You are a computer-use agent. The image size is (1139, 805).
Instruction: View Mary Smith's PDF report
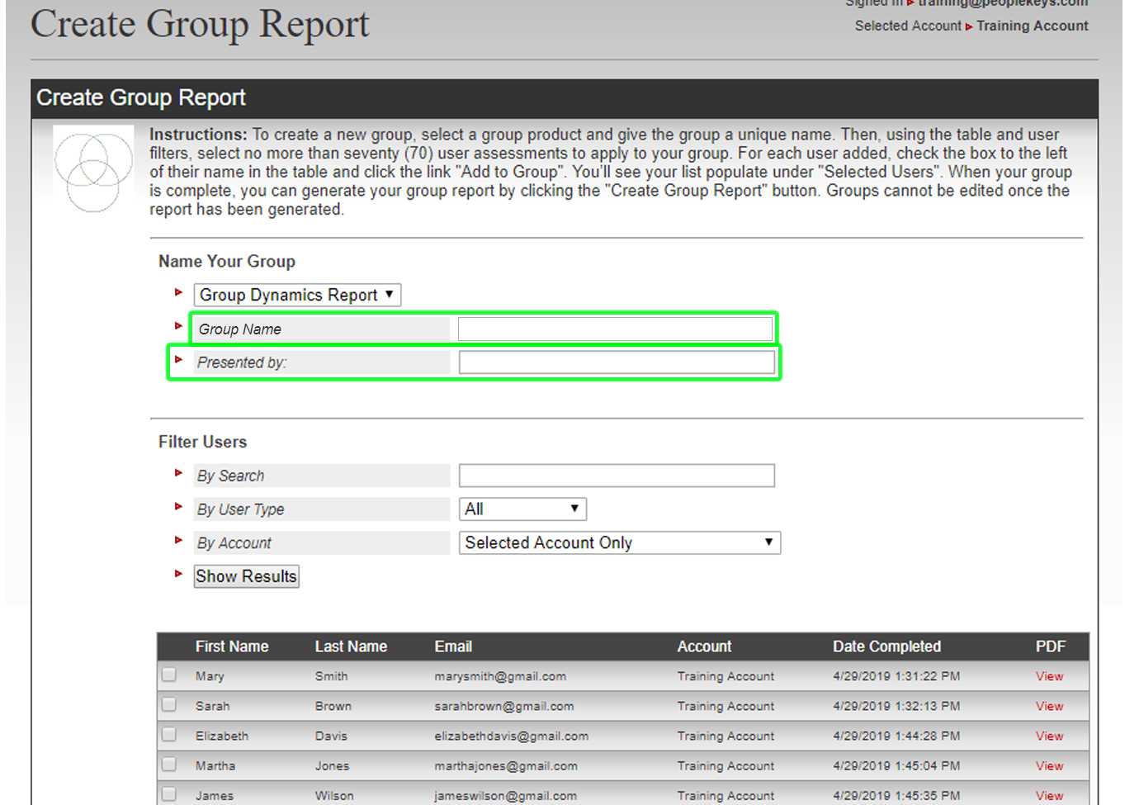tap(1048, 675)
